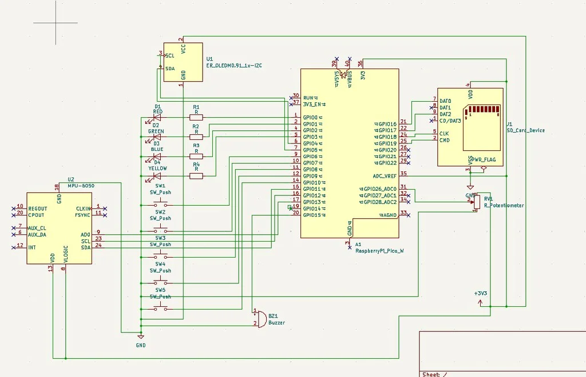Viewport: 586px width, 377px height.
Task: Select the VLOGIC pin label
Action: (x=66, y=254)
